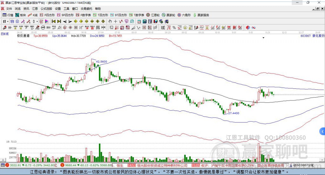Viewport: 325px width, 175px height.
Task: Open the 帮助 menu
Action: point(98,9)
